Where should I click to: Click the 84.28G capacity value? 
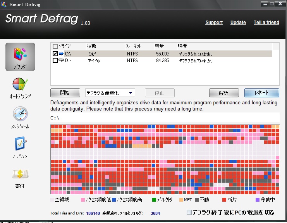tap(163, 60)
